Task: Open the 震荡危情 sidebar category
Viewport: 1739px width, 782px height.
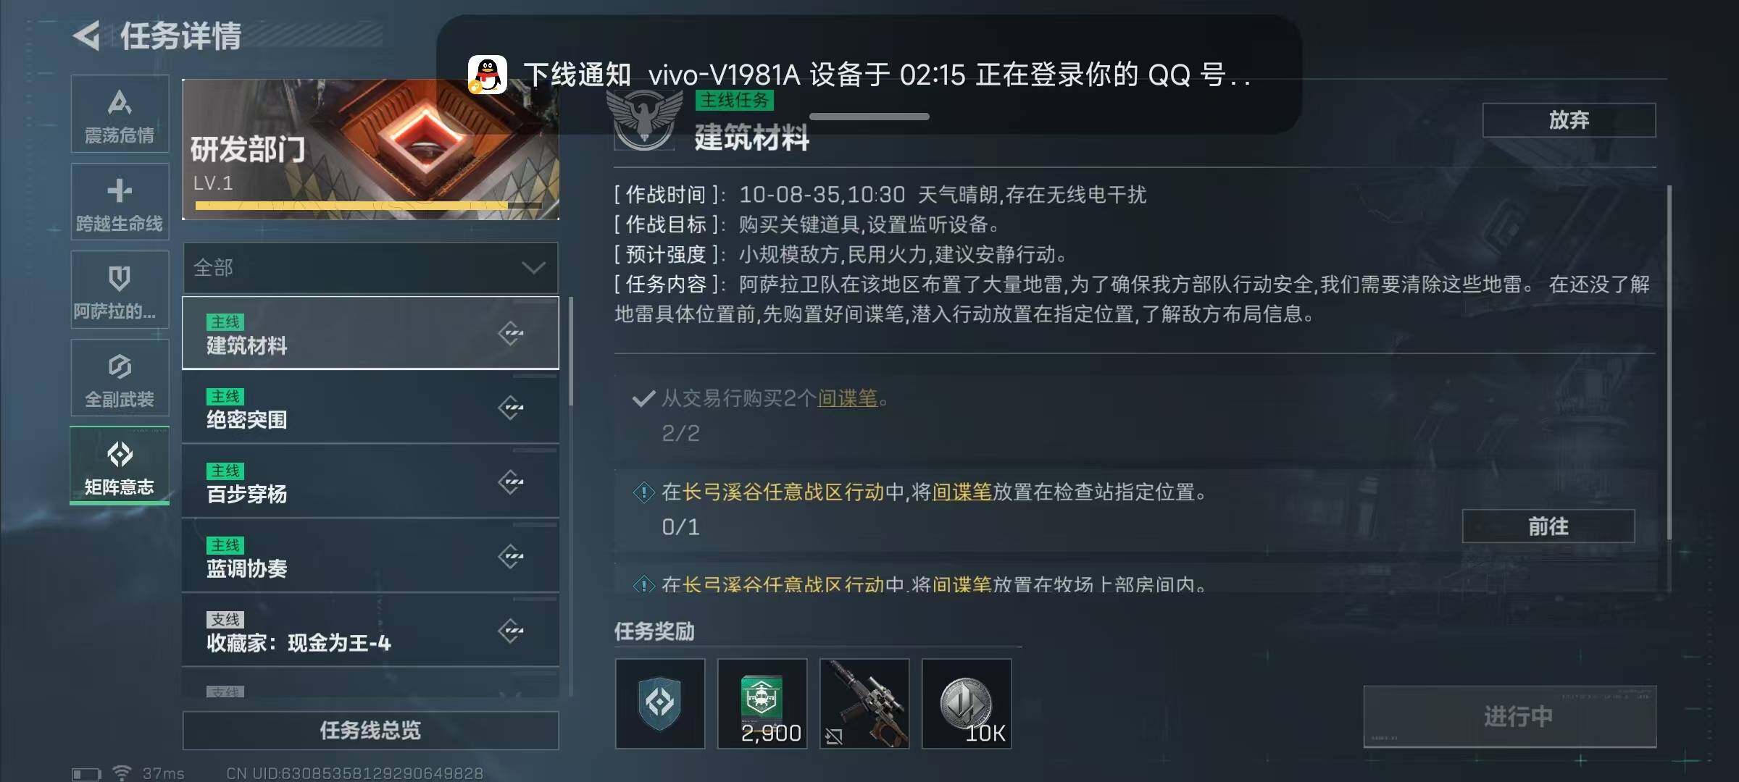Action: pyautogui.click(x=120, y=114)
